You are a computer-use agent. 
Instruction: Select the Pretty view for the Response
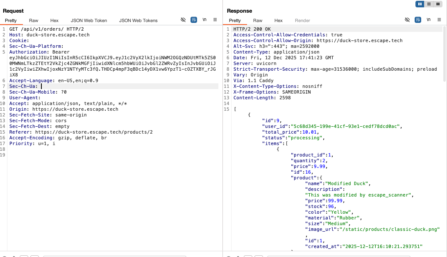pyautogui.click(x=235, y=20)
